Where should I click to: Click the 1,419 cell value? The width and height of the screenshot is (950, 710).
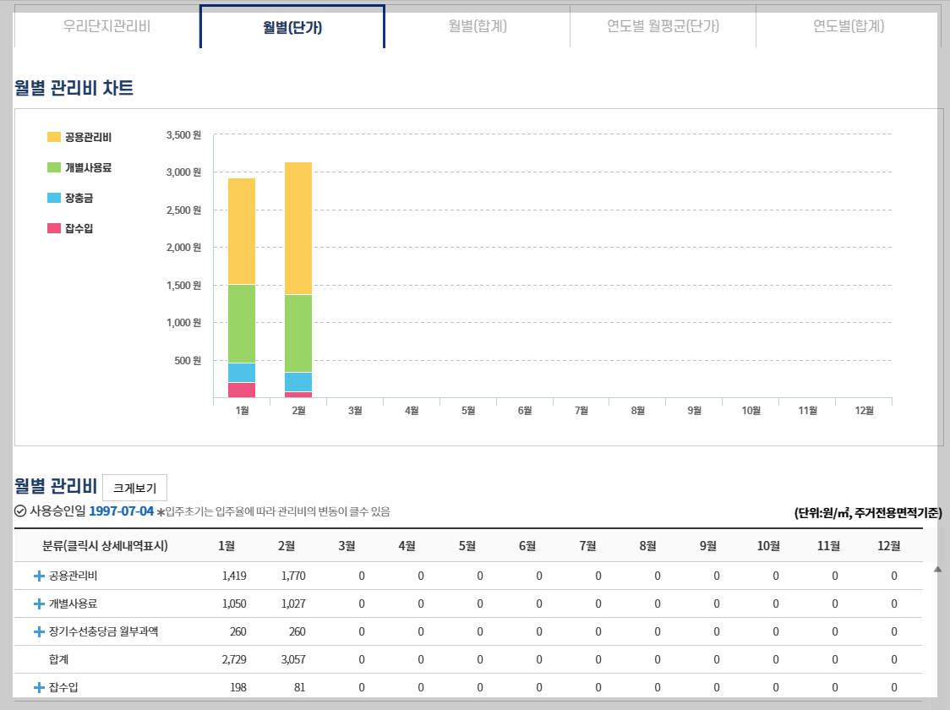coord(234,576)
